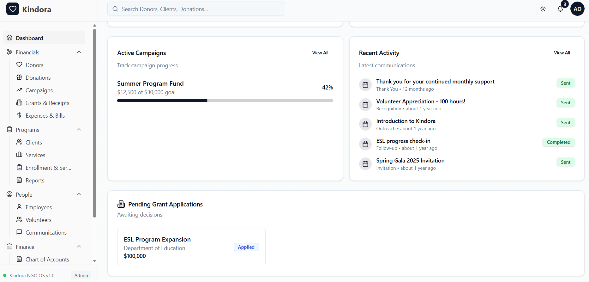Open the ESL Program Expansion grant card
This screenshot has height=282, width=589.
(191, 247)
